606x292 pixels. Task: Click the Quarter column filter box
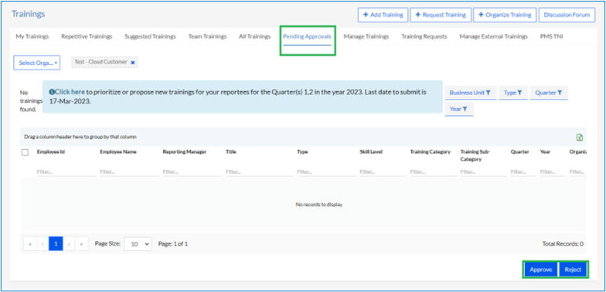coord(524,171)
